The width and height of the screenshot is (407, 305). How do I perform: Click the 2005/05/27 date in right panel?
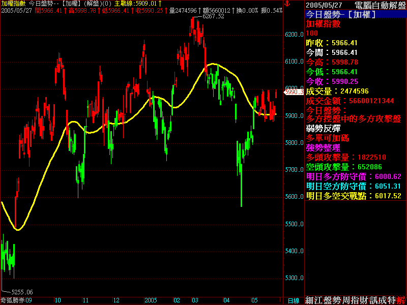324,5
